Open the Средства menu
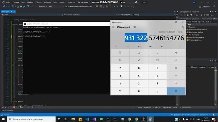 [72, 2]
